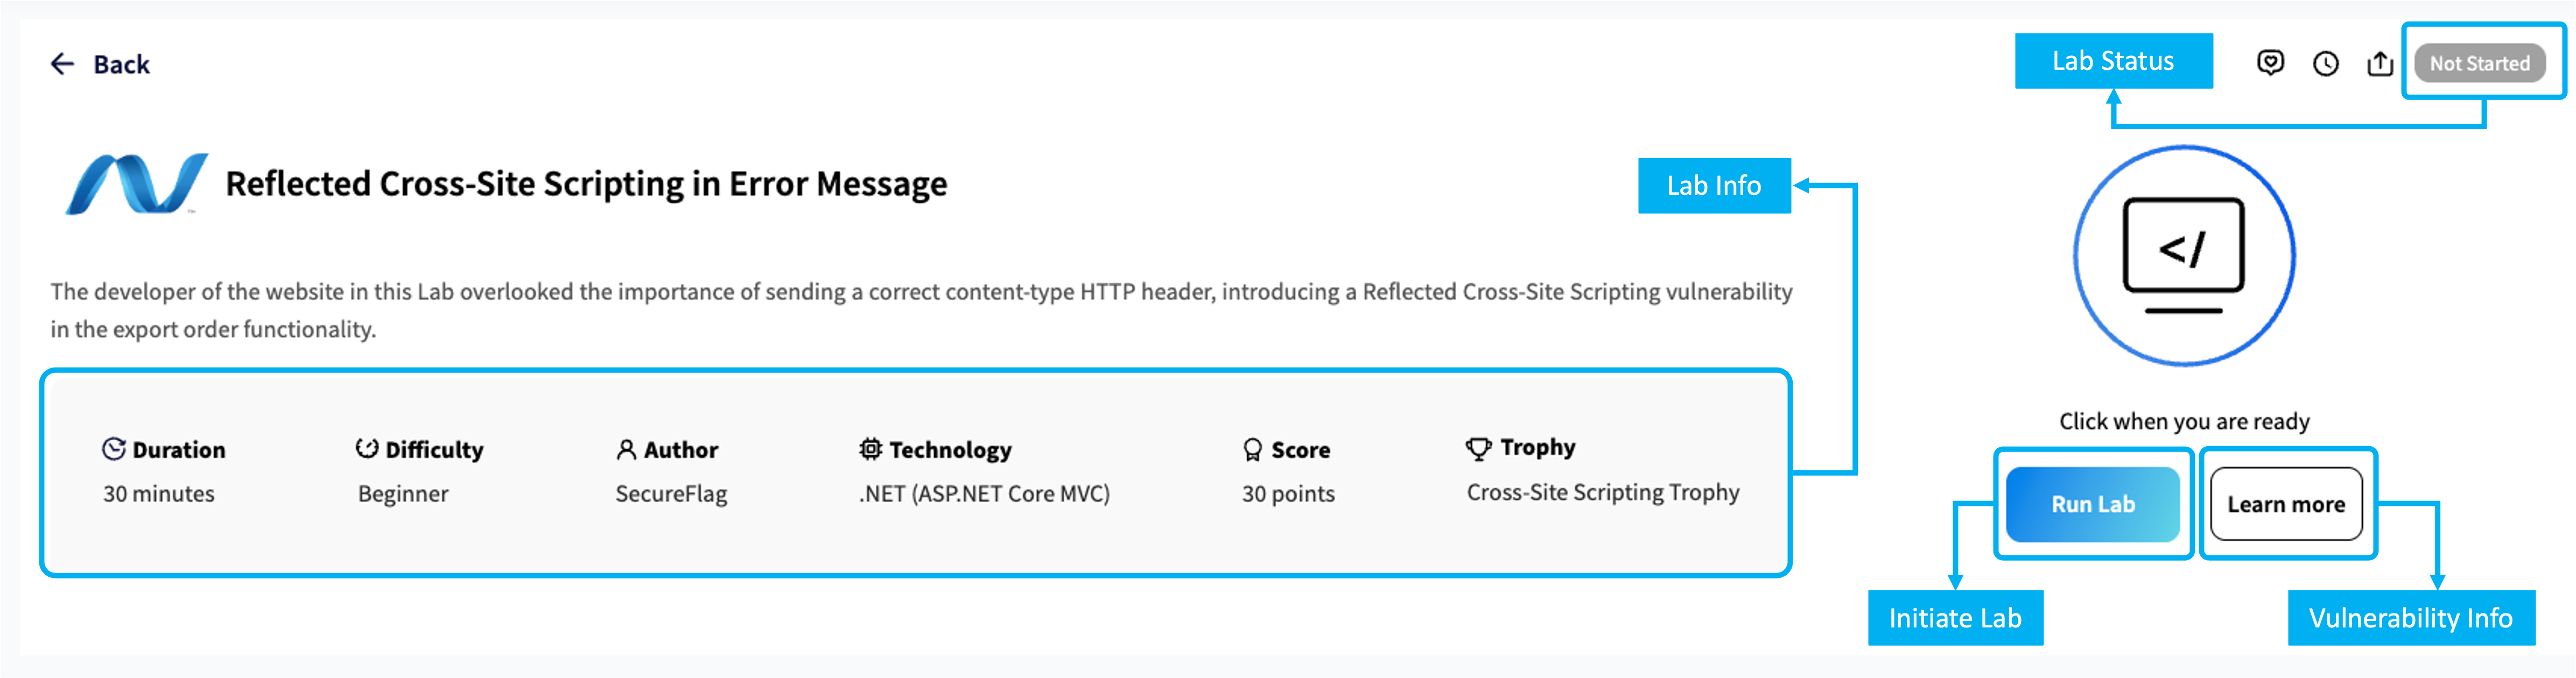
Task: Click the Lab Status annotation label
Action: pyautogui.click(x=2112, y=61)
